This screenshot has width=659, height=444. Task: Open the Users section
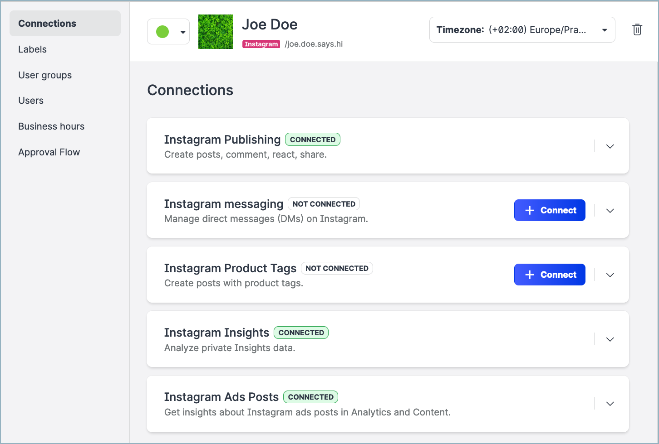tap(31, 100)
